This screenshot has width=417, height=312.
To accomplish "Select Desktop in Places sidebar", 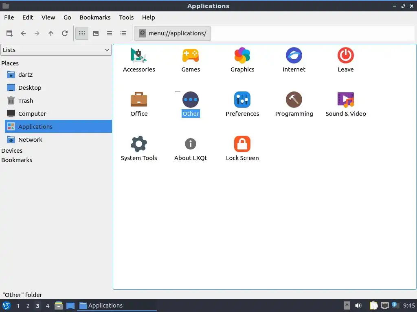I will point(58,88).
